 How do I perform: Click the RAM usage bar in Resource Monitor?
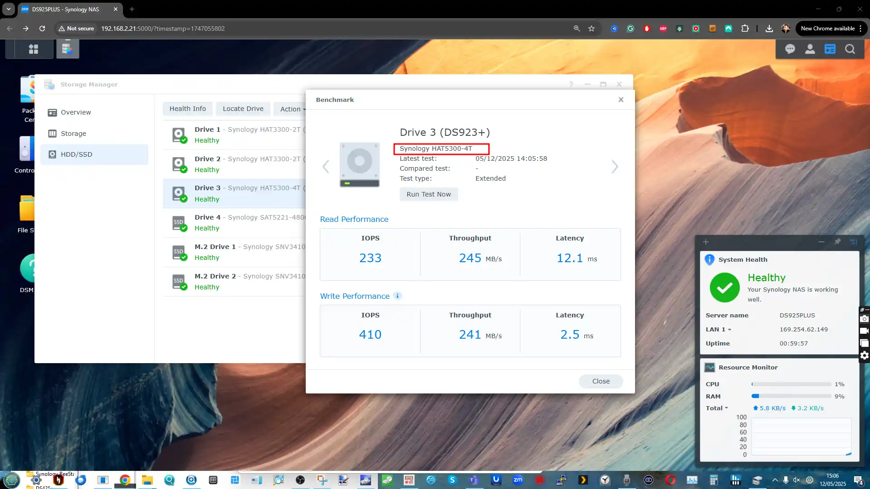791,396
